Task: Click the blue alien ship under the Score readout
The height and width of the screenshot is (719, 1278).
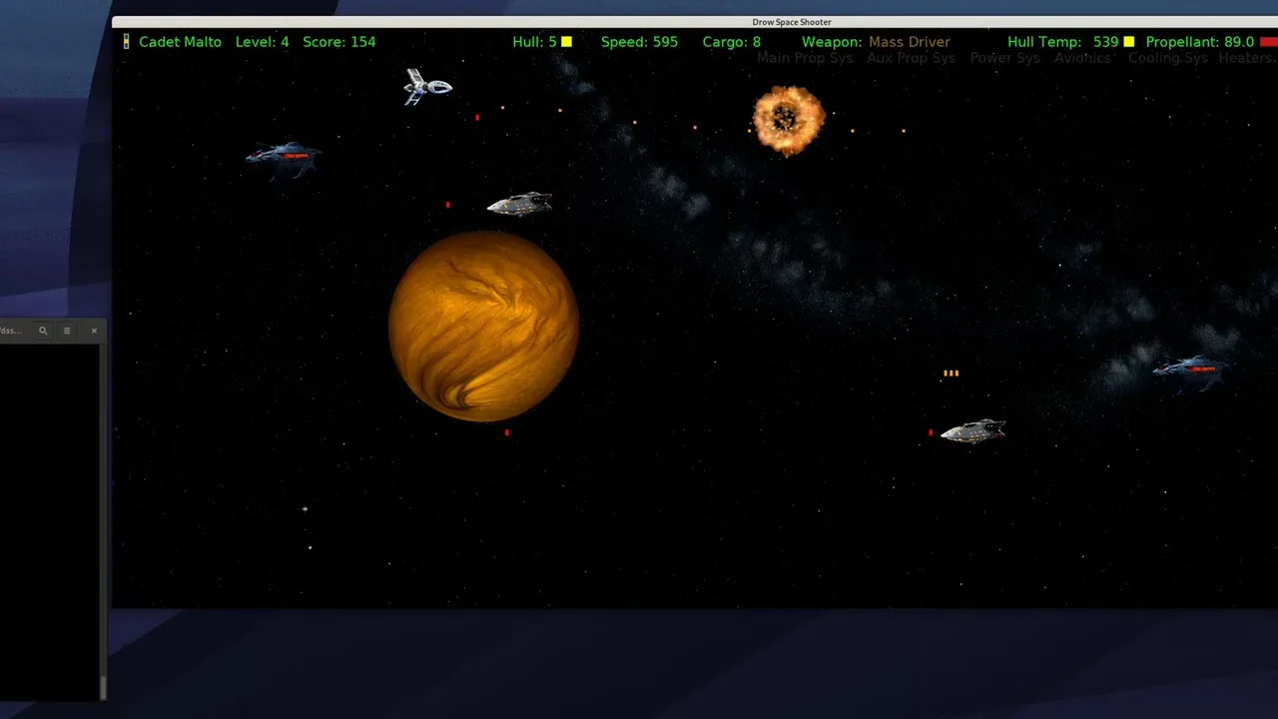Action: click(x=285, y=157)
